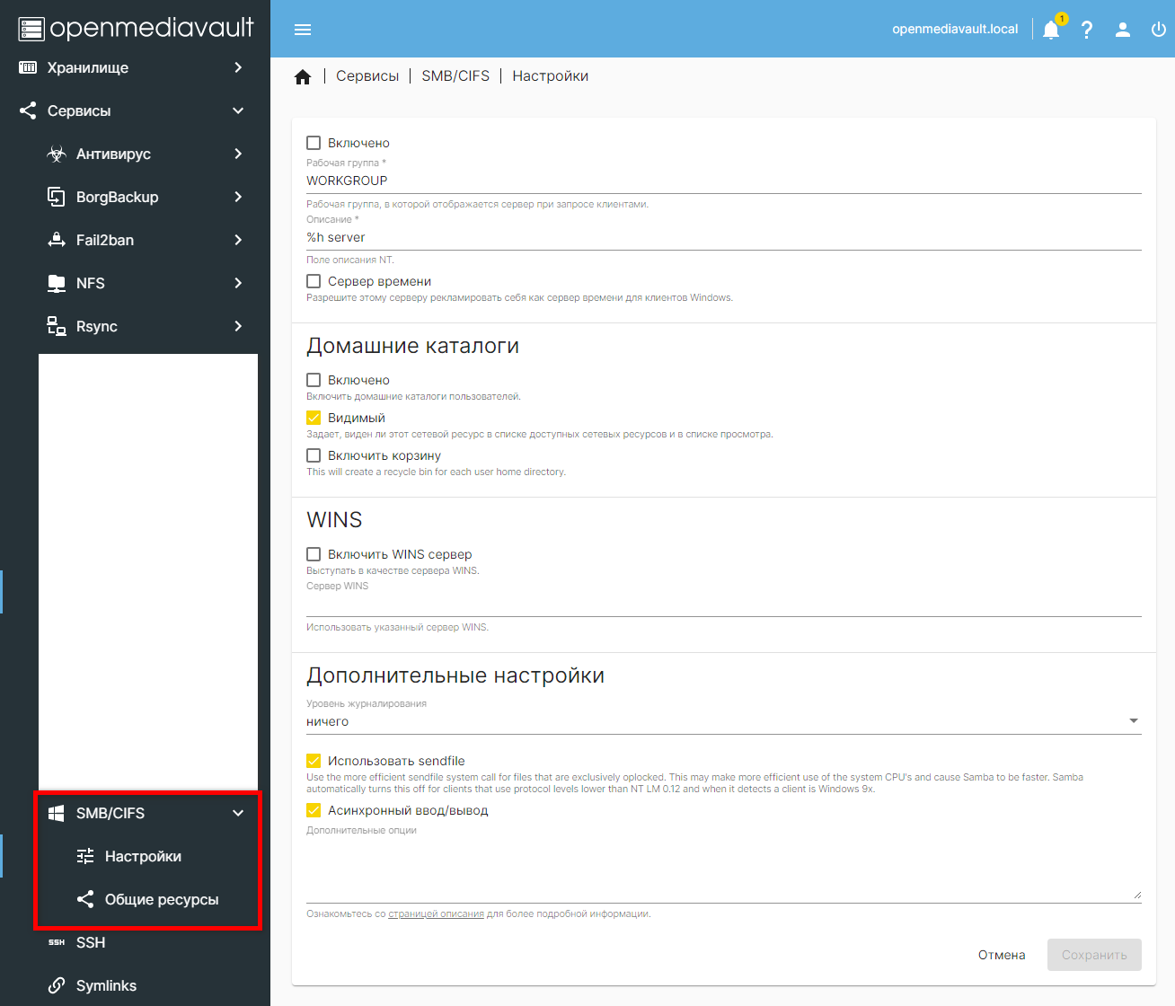Follow the страницей описания link
Screen dimensions: 1175x1006
[x=436, y=914]
